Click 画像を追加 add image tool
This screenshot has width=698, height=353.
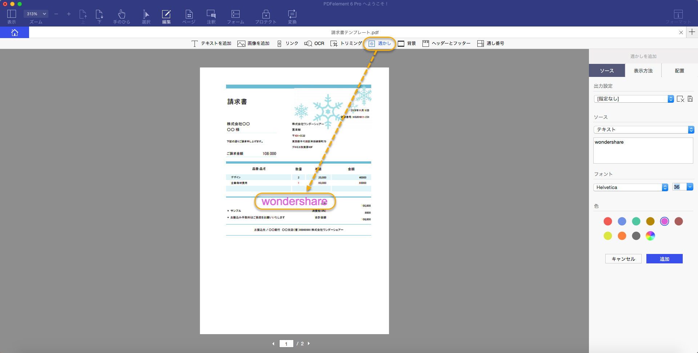click(x=253, y=44)
